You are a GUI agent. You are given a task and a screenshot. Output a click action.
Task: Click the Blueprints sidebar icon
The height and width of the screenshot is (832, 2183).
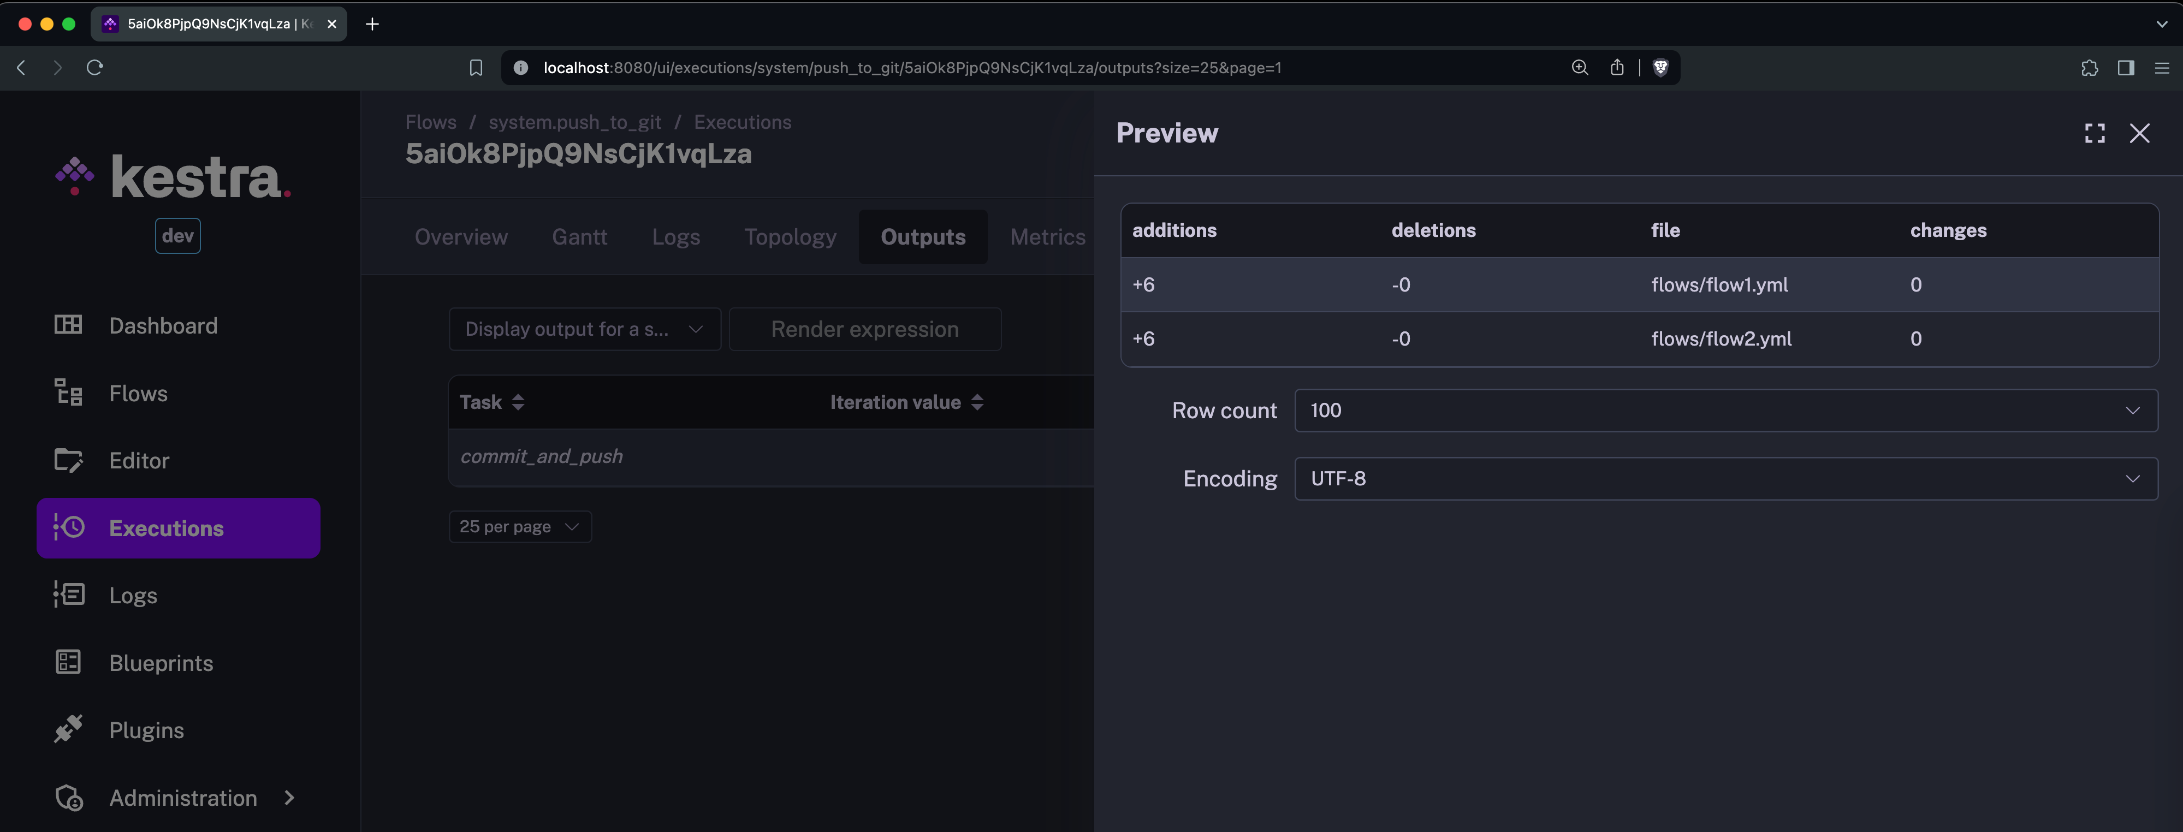coord(68,663)
